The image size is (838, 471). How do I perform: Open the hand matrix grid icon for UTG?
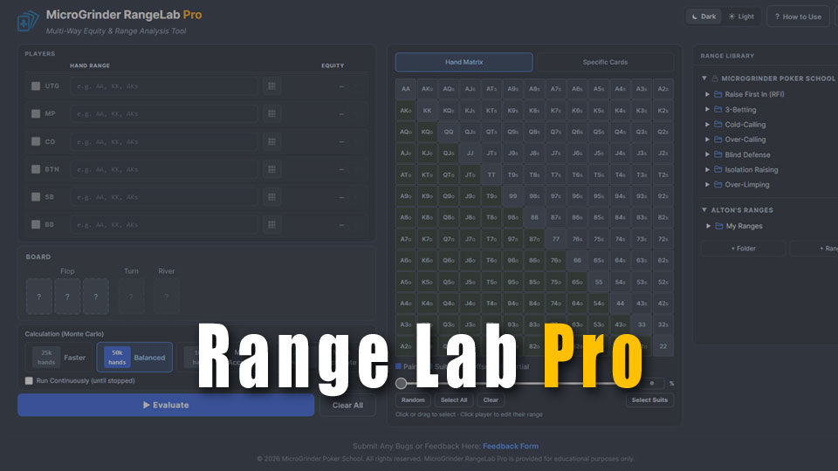click(x=271, y=86)
